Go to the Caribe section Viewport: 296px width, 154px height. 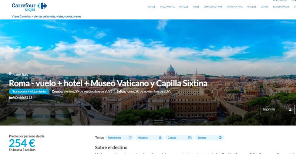click(x=264, y=7)
